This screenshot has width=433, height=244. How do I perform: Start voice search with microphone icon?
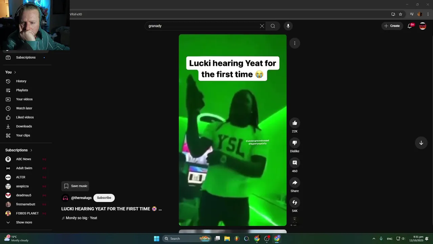pyautogui.click(x=288, y=26)
